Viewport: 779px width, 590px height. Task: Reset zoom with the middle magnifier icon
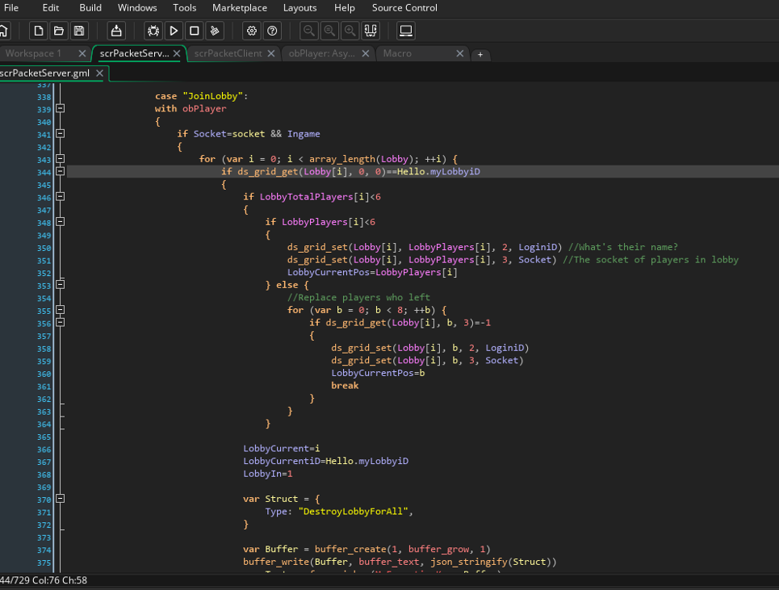(x=329, y=31)
